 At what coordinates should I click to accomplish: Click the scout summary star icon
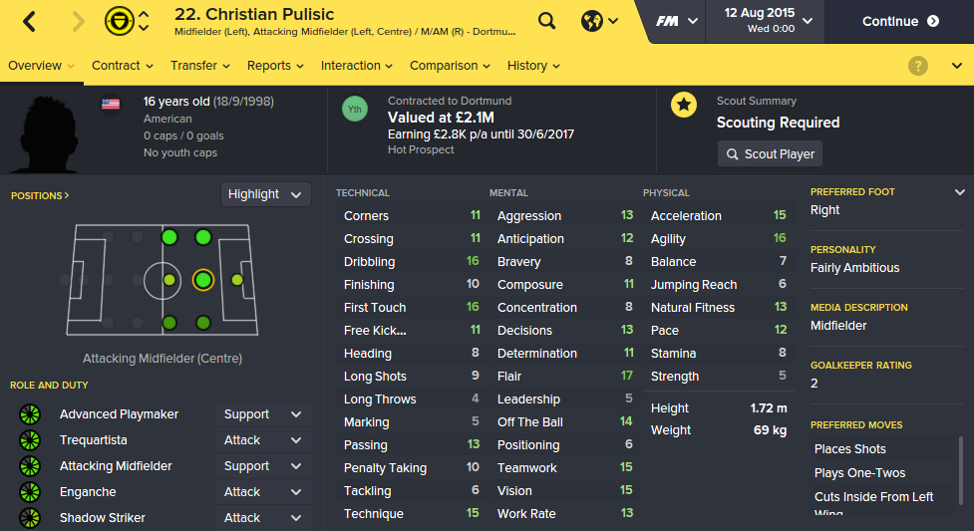684,105
